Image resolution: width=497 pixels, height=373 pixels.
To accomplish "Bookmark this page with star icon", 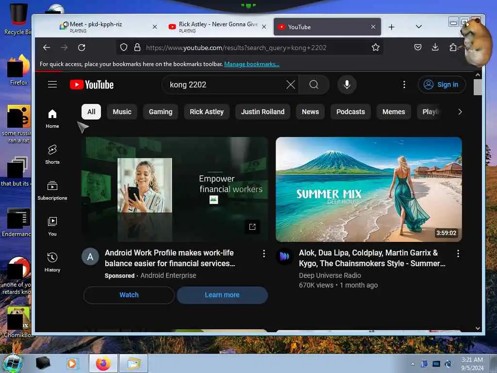I will 376,48.
